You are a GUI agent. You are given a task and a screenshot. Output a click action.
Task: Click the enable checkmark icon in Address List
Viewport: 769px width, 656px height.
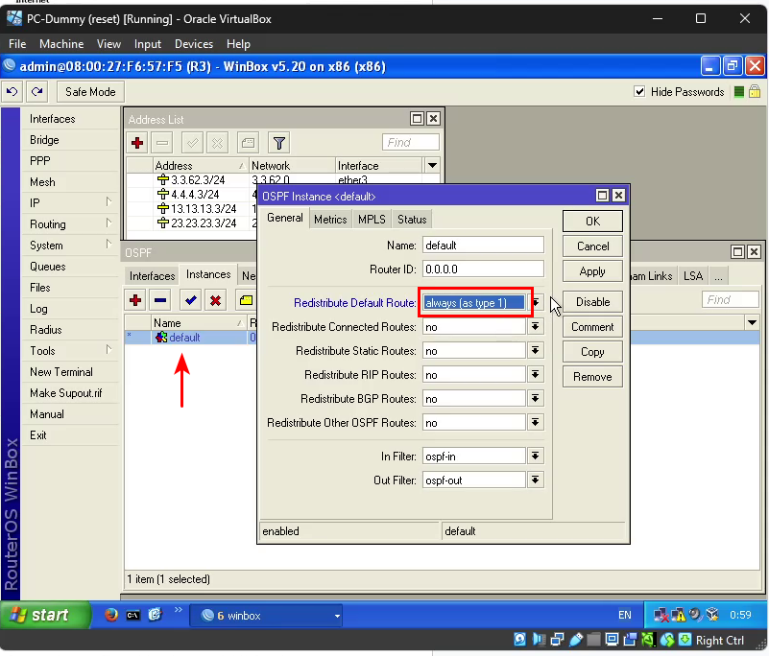click(x=192, y=143)
